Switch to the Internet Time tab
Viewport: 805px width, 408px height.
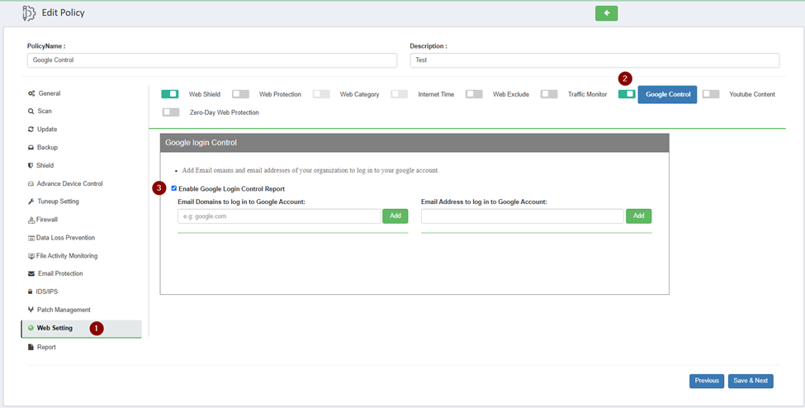[x=436, y=94]
